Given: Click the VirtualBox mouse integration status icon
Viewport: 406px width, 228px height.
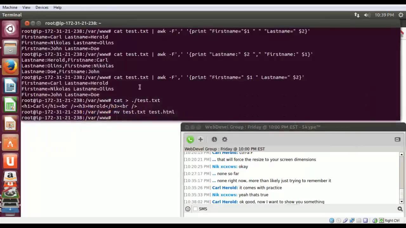Looking at the screenshot, I should click(375, 220).
